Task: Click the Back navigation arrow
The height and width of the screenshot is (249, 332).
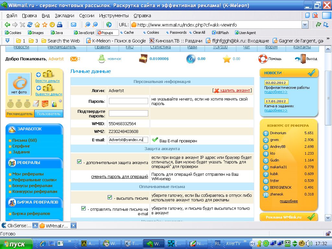Action: coord(7,25)
